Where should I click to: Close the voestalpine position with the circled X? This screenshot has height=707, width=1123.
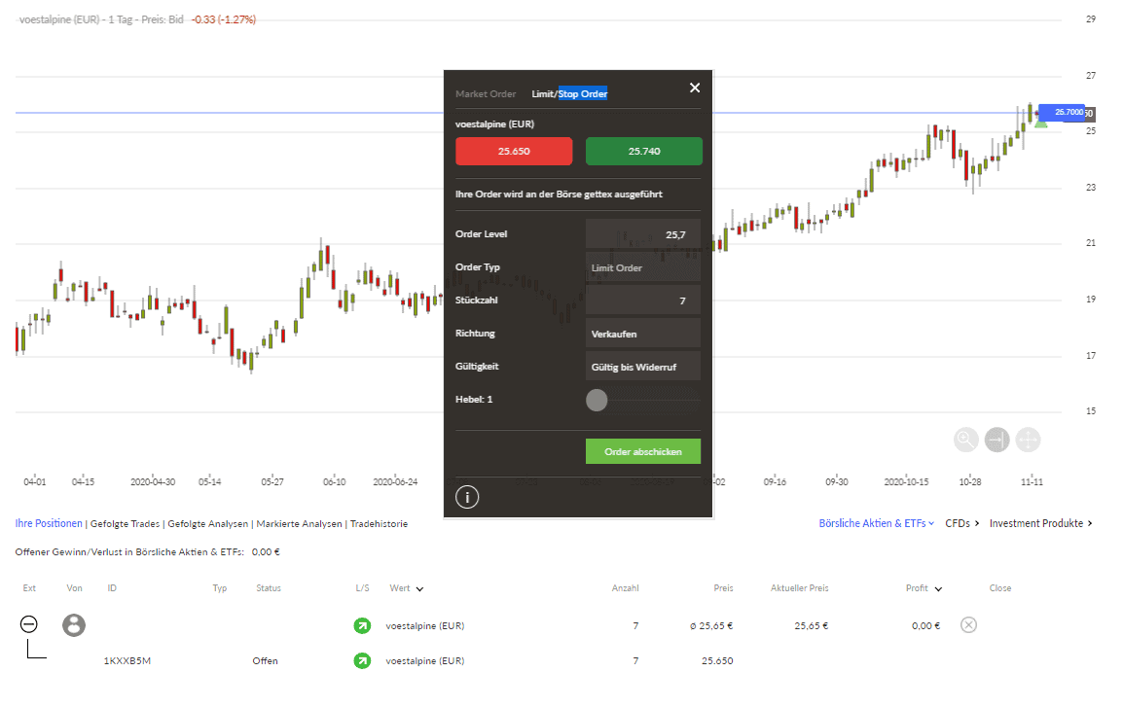968,624
